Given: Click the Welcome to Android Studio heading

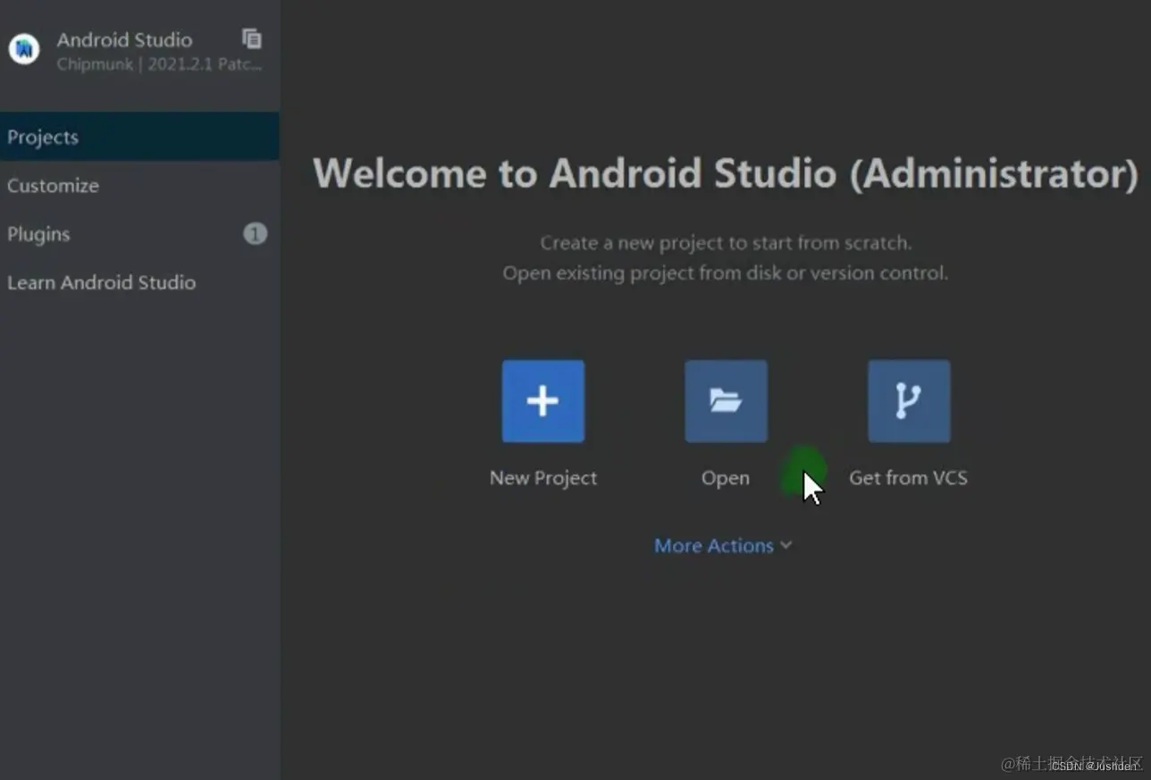Looking at the screenshot, I should click(x=726, y=173).
